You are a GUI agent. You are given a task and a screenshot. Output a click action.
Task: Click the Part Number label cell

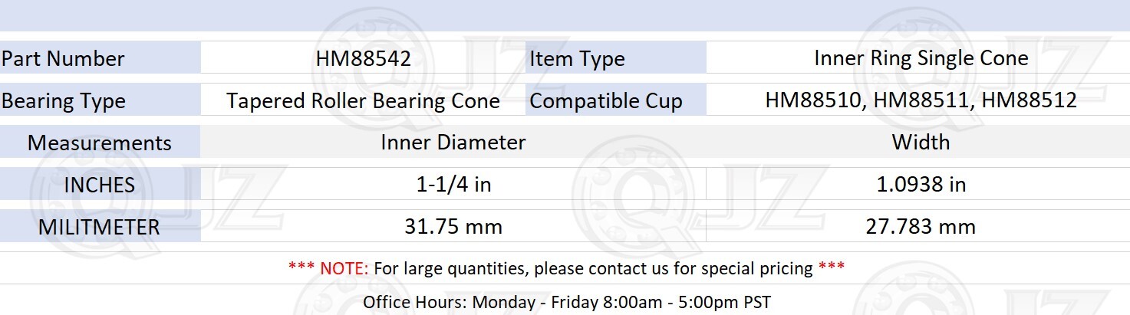tap(100, 59)
